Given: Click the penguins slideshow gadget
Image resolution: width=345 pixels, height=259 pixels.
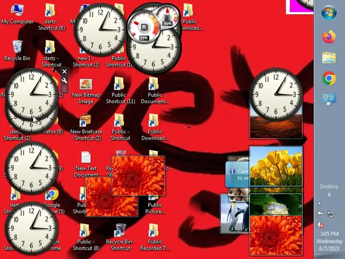Looking at the screenshot, I should [235, 214].
